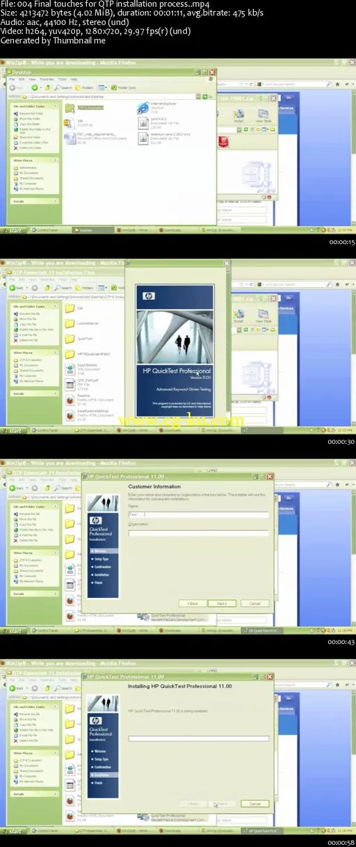Click WinZip Install icon in 00:00:15 frame
356x847 pixels.
pyautogui.click(x=238, y=115)
